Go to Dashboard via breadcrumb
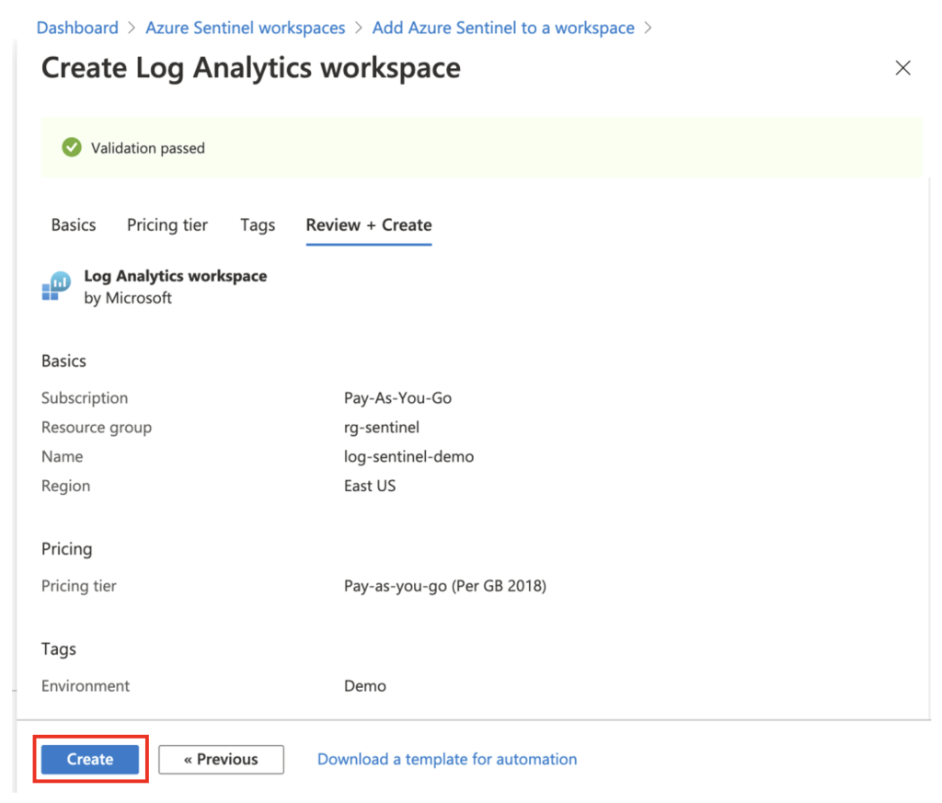The height and width of the screenshot is (803, 942). (77, 28)
